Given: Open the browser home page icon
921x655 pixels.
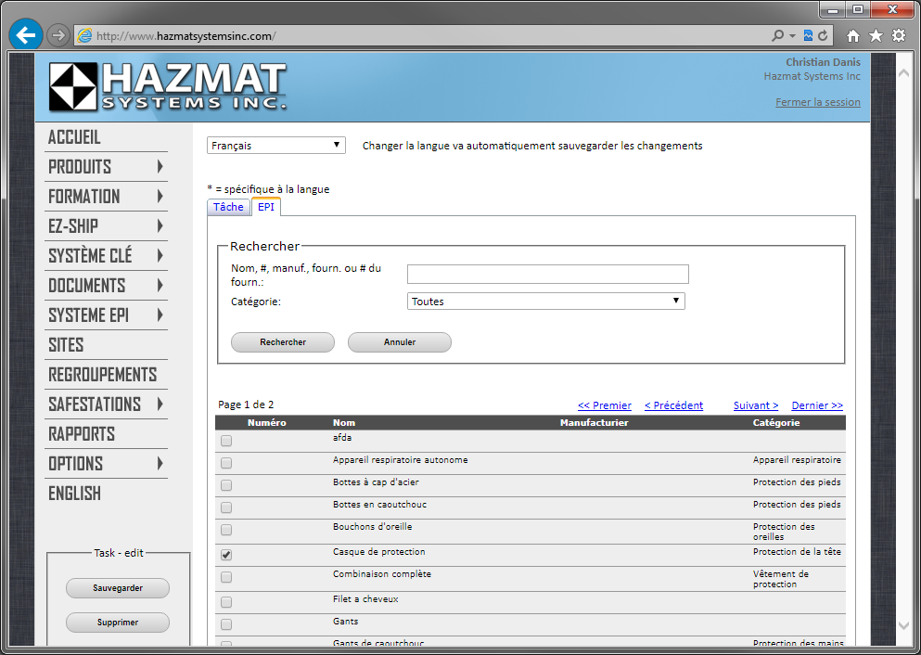Looking at the screenshot, I should [853, 36].
